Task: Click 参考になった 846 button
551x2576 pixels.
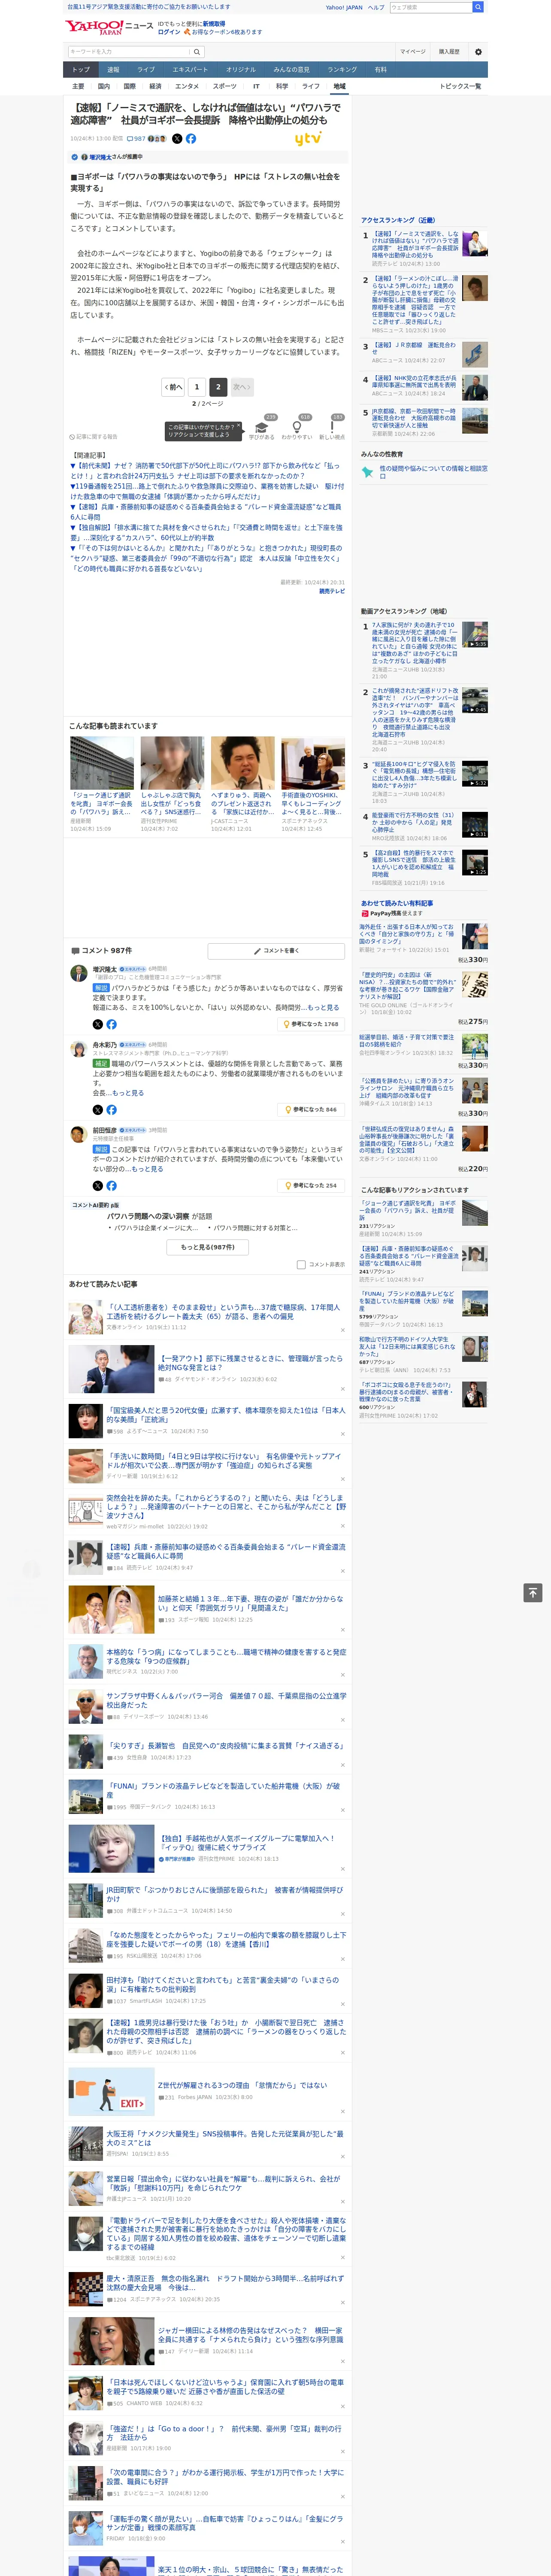Action: point(312,1109)
